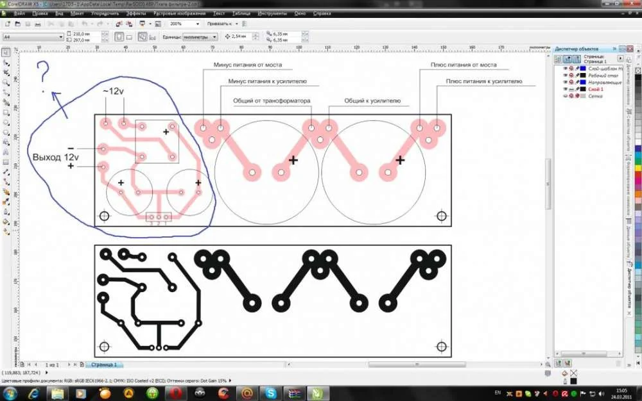This screenshot has height=401, width=642.
Task: Toggle Show object properties in Object Manager
Action: (x=558, y=59)
